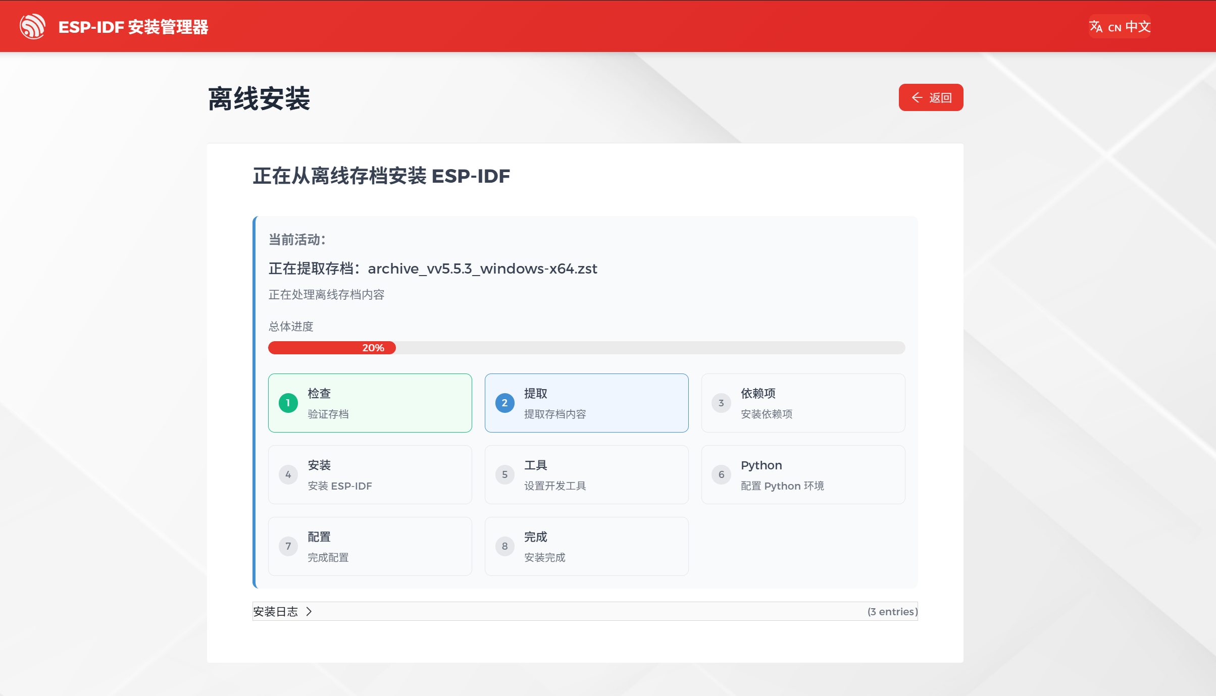Click the (3 entries) log count
The height and width of the screenshot is (696, 1216).
tap(892, 612)
